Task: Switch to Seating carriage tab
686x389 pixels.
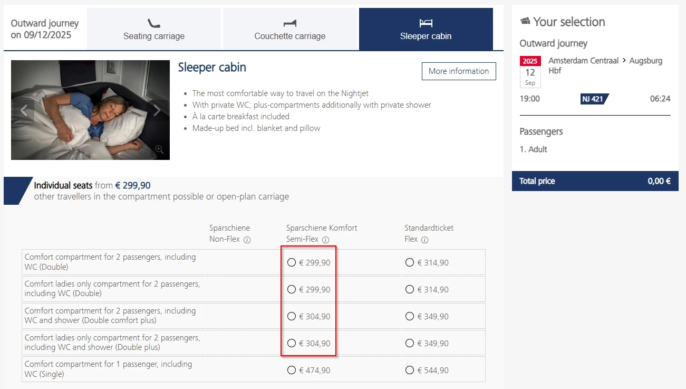Action: (x=154, y=30)
